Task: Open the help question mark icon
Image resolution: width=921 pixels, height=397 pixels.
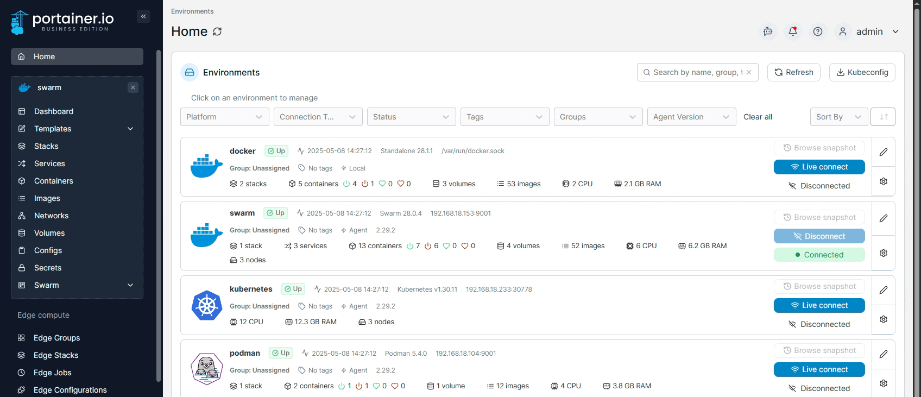Action: tap(818, 31)
